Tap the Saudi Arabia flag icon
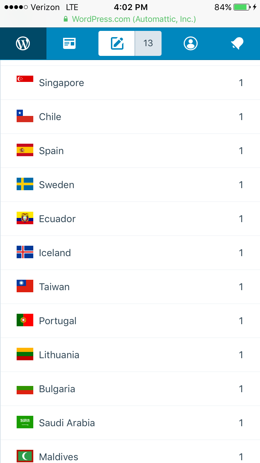This screenshot has height=463, width=260. pos(25,422)
